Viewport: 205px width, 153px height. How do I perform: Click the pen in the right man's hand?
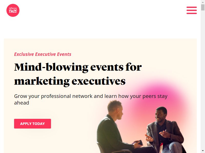point(165,131)
